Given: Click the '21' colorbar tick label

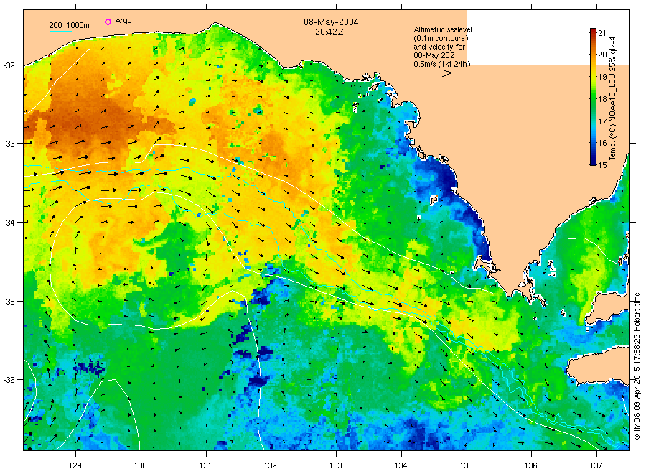Looking at the screenshot, I should [x=602, y=33].
